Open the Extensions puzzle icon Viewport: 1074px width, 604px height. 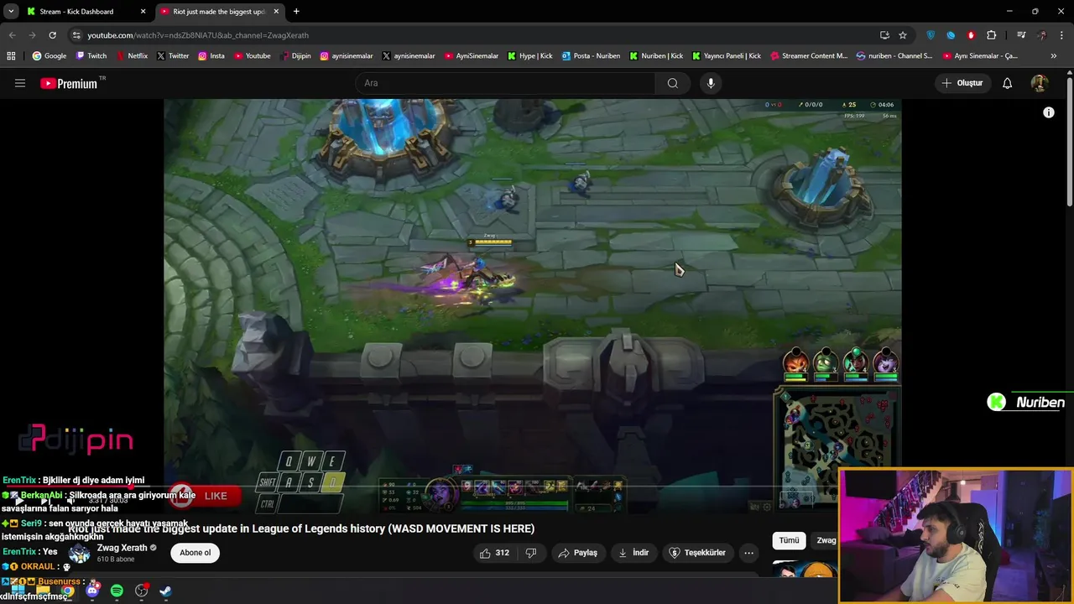(x=992, y=35)
